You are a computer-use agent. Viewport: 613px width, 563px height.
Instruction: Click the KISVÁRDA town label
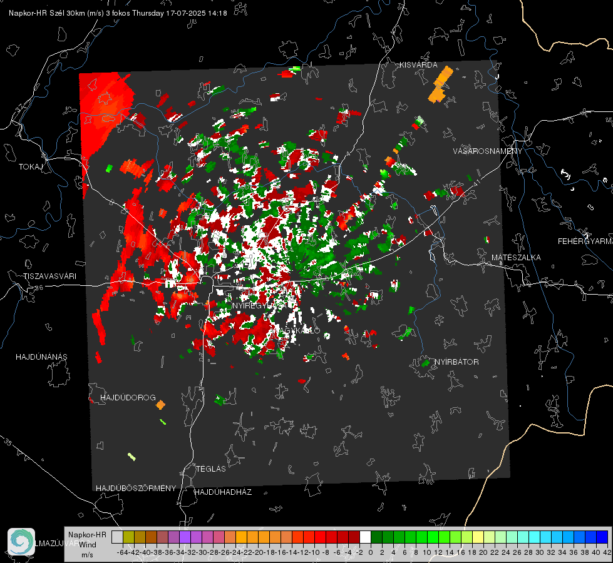pyautogui.click(x=418, y=65)
